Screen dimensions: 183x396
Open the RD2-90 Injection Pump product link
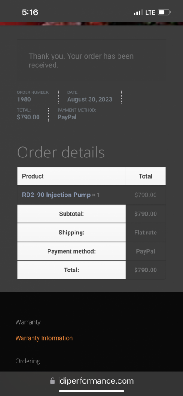pyautogui.click(x=56, y=195)
